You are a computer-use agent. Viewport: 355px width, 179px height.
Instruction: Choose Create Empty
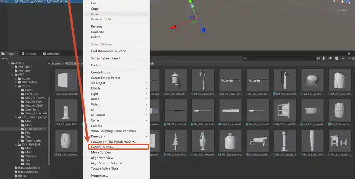pos(116,72)
